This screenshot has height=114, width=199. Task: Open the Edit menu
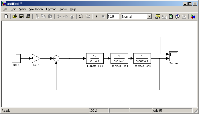(13, 9)
